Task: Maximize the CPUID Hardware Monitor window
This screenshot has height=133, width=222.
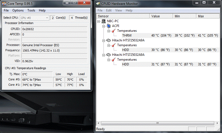Action: click(204, 2)
